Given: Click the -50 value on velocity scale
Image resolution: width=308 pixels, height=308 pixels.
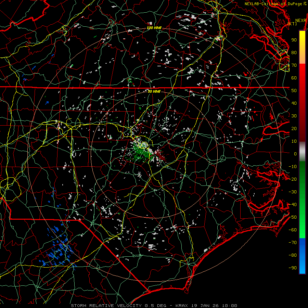Looking at the screenshot, I should [x=293, y=217].
